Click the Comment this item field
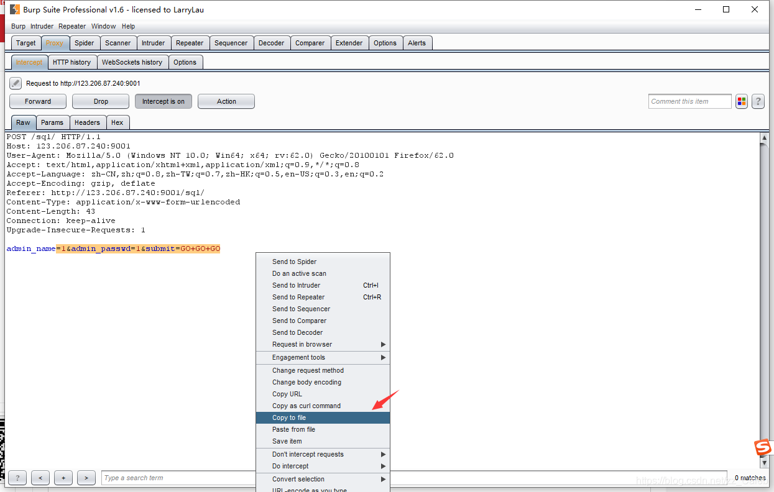Screen dimensions: 774x492 (690, 101)
